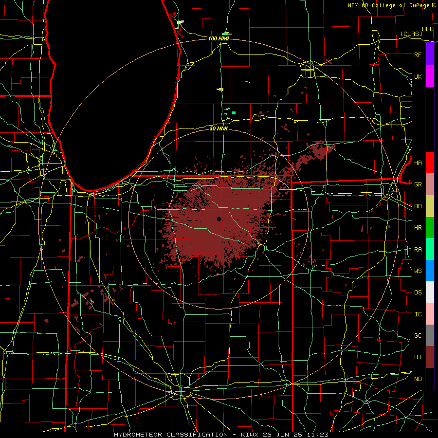Click the UK legend label
Viewport: 438px width, 438px height.
click(418, 76)
